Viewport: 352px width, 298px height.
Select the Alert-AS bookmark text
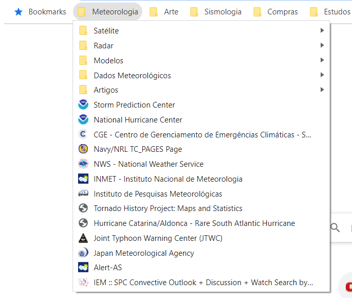click(x=108, y=268)
